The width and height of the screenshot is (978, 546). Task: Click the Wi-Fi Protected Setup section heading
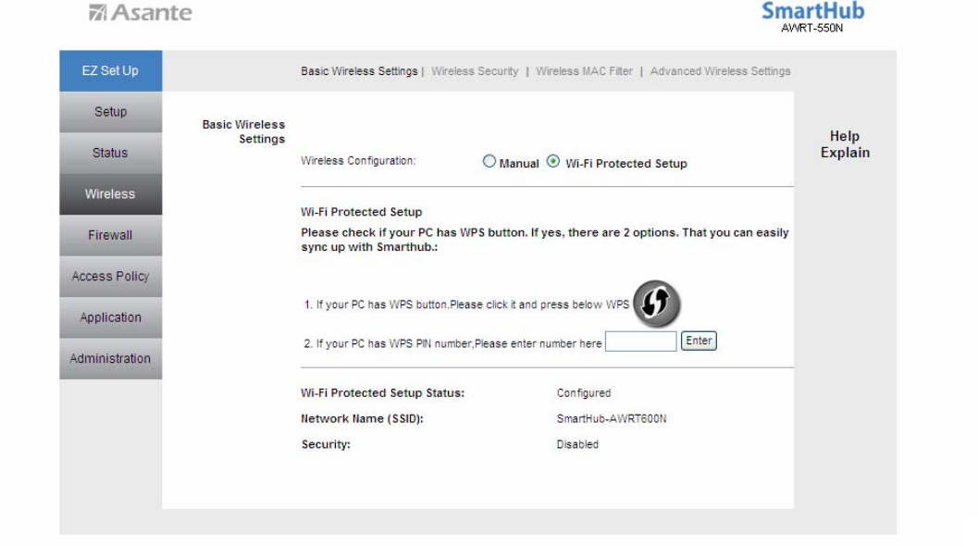[x=361, y=212]
